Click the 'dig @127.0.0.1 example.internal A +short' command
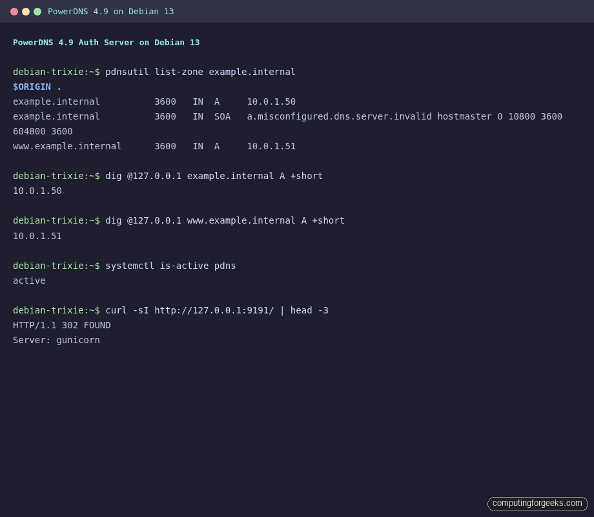 point(214,176)
